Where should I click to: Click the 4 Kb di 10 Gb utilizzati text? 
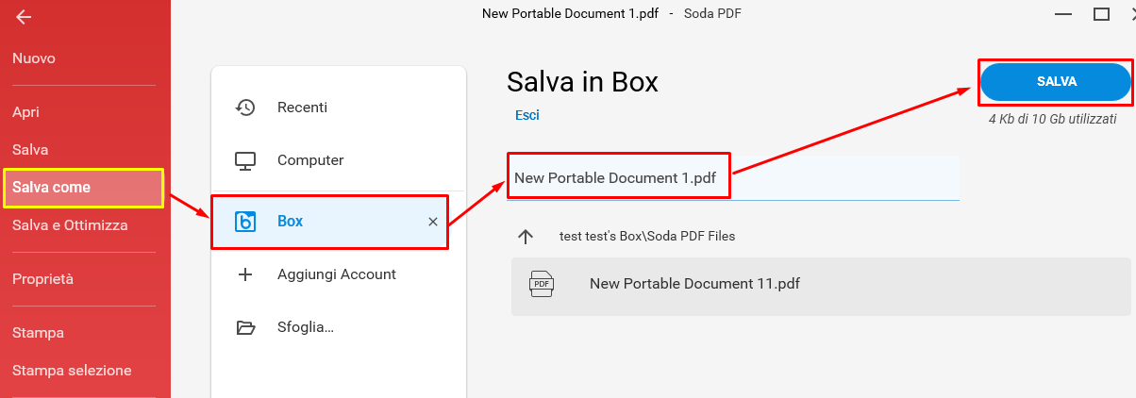coord(1052,120)
